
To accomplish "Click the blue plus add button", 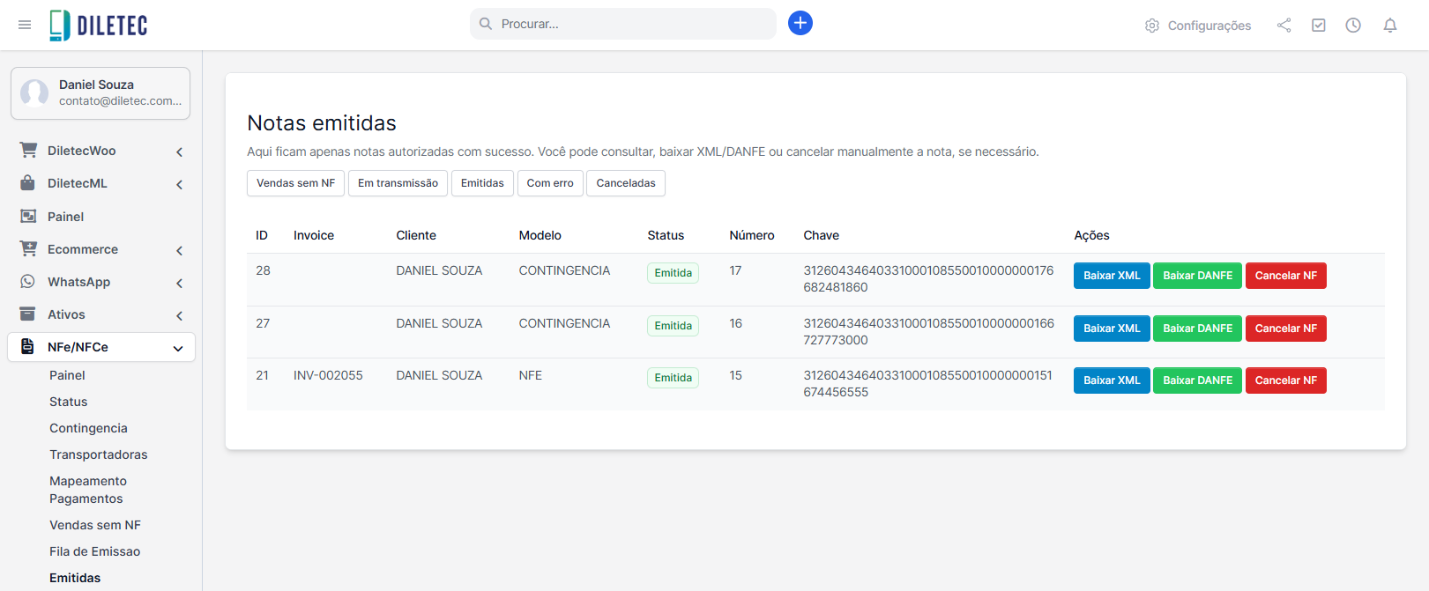I will tap(800, 23).
